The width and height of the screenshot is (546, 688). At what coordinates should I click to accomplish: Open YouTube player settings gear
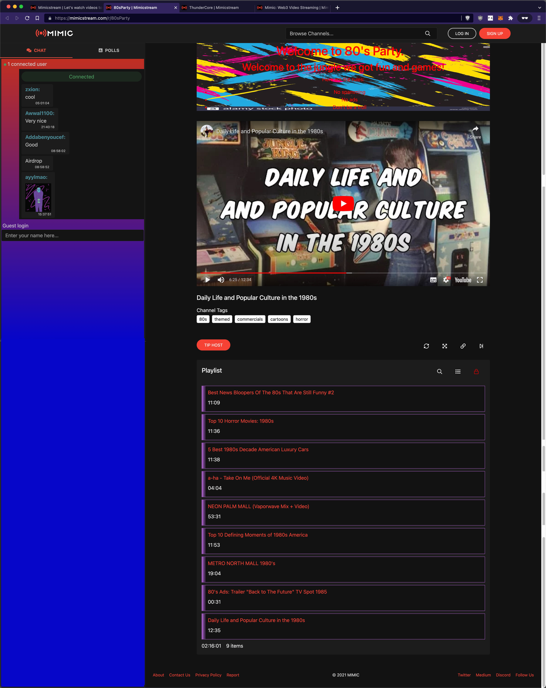click(x=446, y=280)
